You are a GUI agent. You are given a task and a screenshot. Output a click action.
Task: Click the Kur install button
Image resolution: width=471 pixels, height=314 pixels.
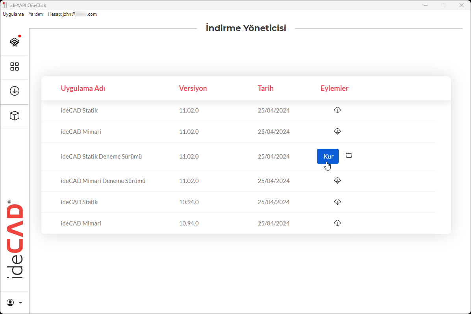click(x=328, y=156)
